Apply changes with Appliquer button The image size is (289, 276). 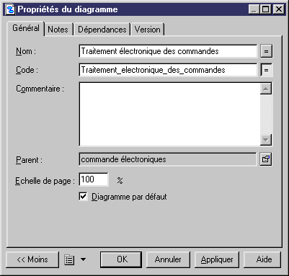217,259
